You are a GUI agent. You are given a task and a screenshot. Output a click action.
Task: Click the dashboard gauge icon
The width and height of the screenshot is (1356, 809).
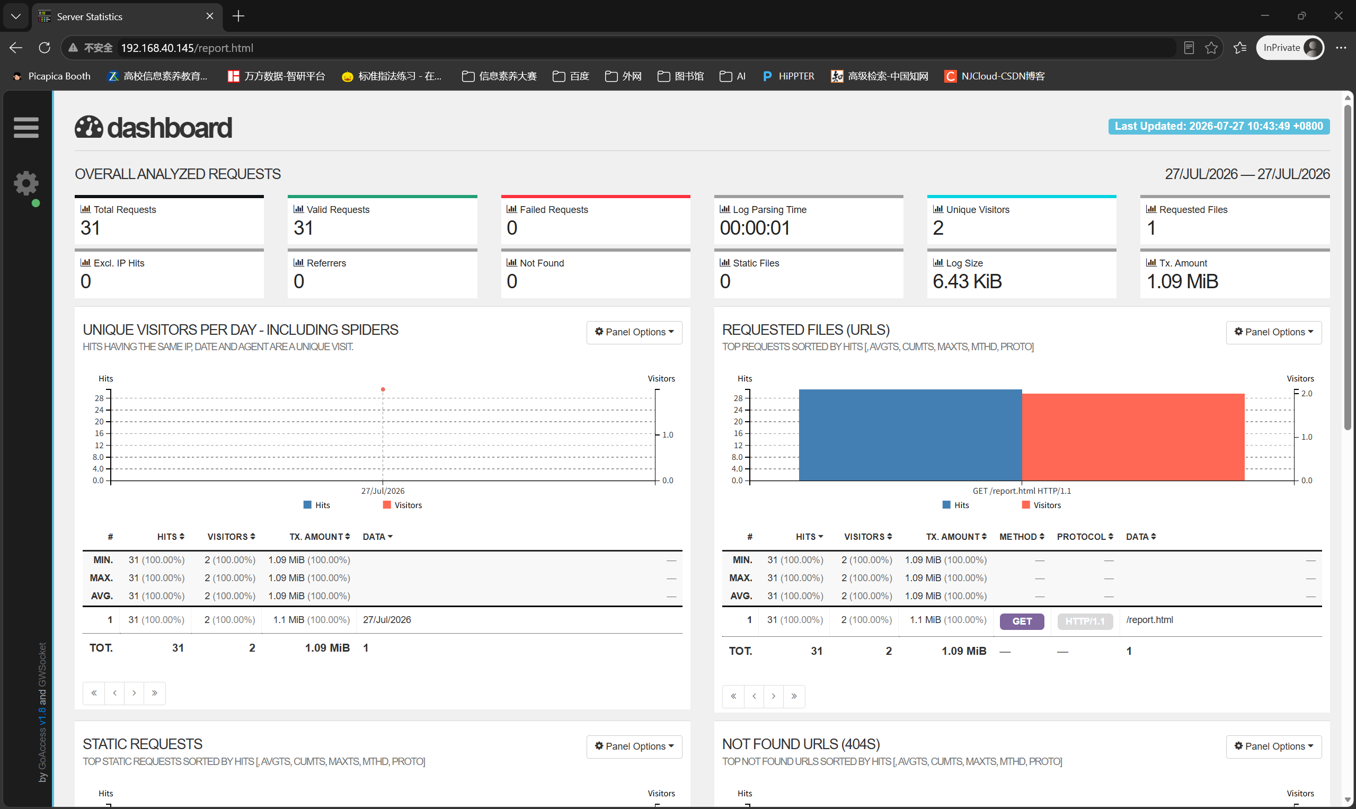click(x=89, y=127)
